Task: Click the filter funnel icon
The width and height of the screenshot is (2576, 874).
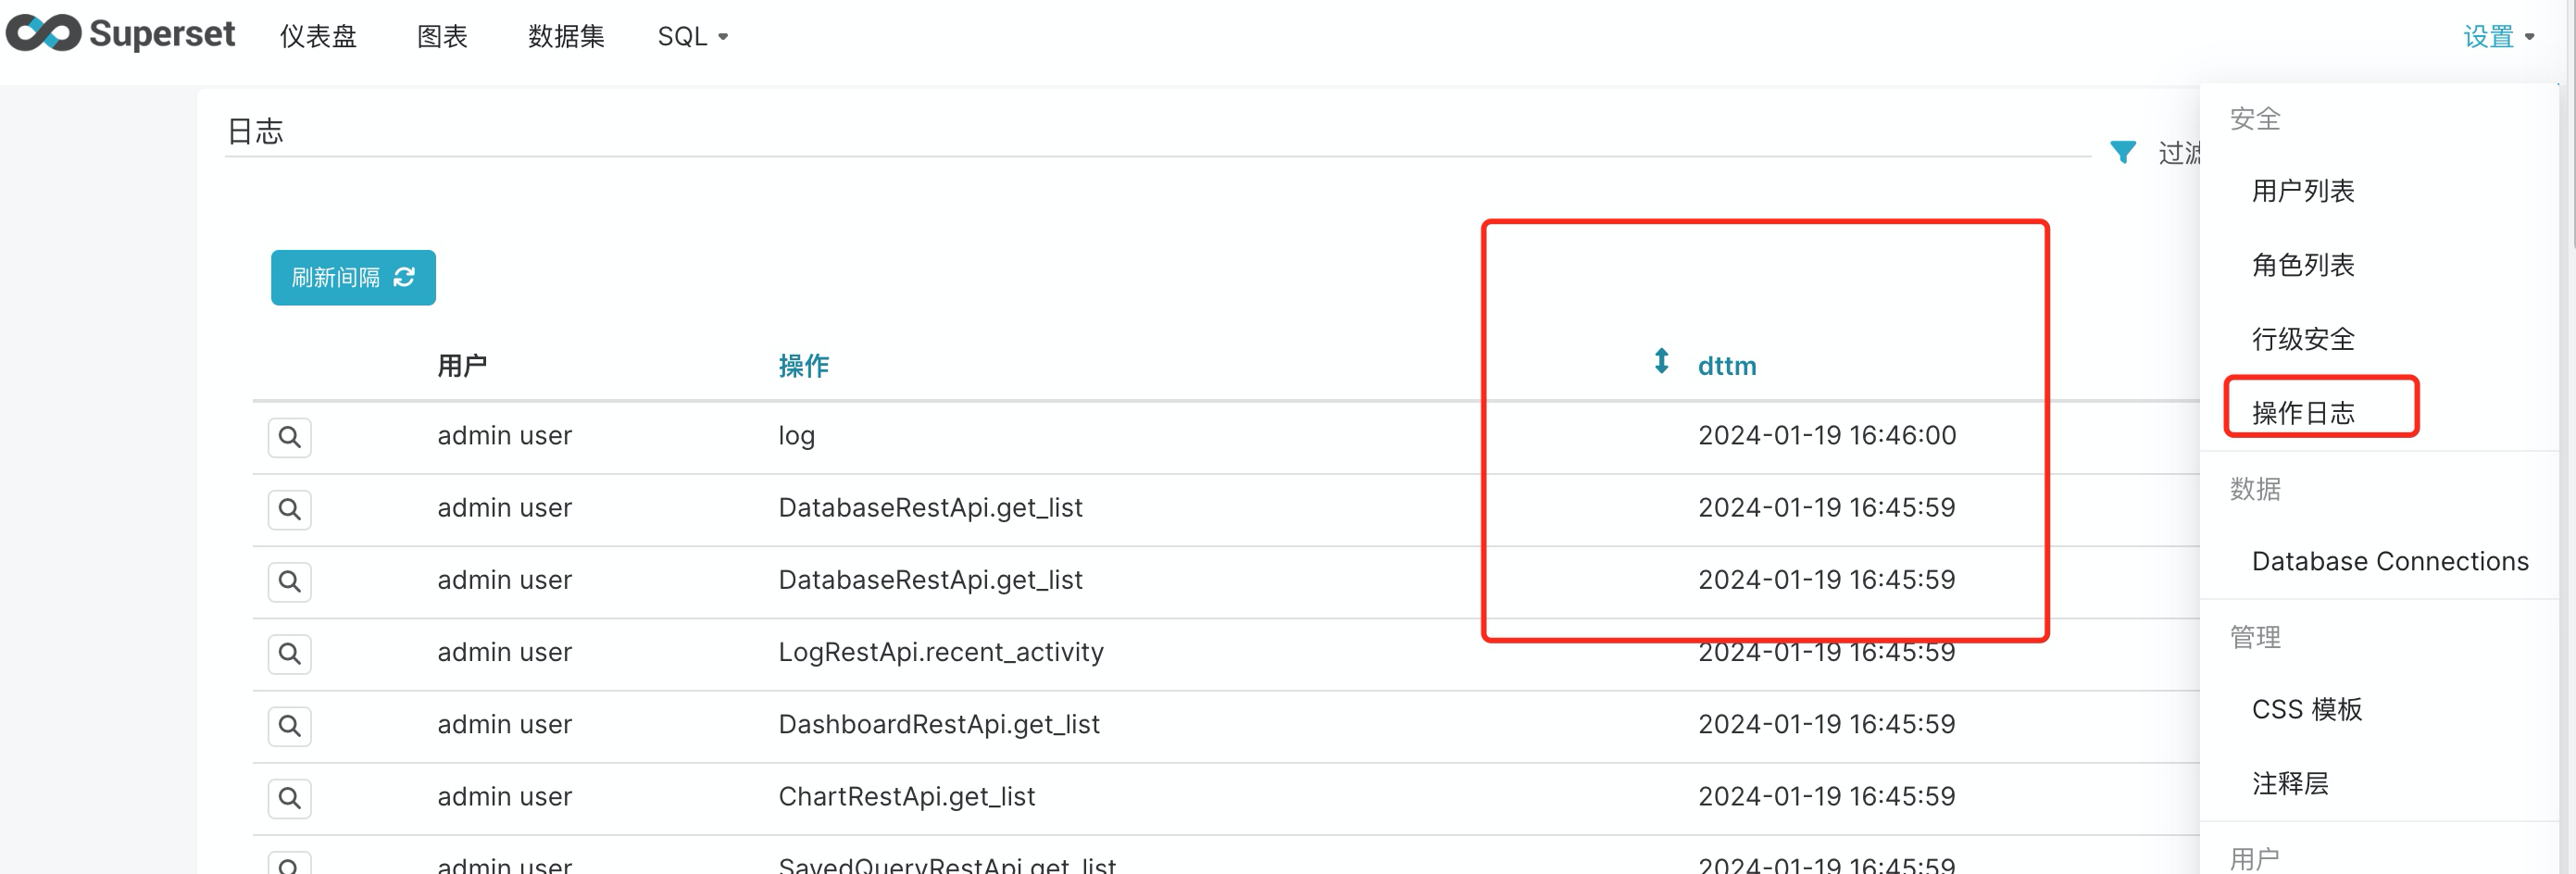Action: pyautogui.click(x=2122, y=152)
